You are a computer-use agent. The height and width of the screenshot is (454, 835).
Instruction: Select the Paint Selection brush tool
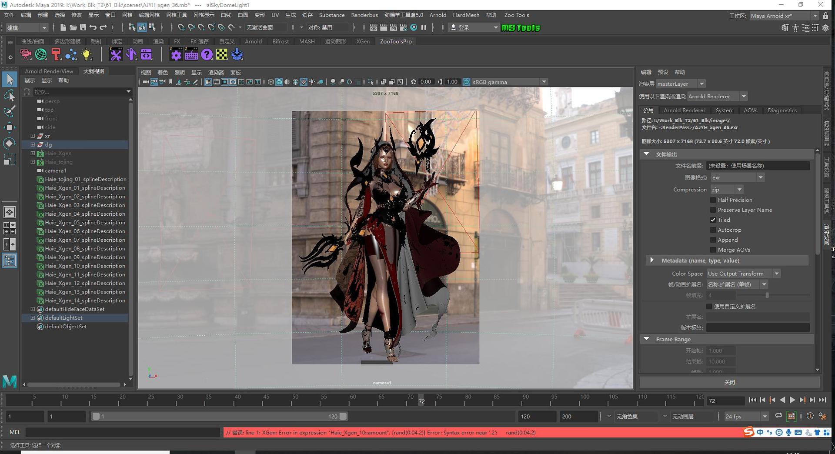pos(10,111)
